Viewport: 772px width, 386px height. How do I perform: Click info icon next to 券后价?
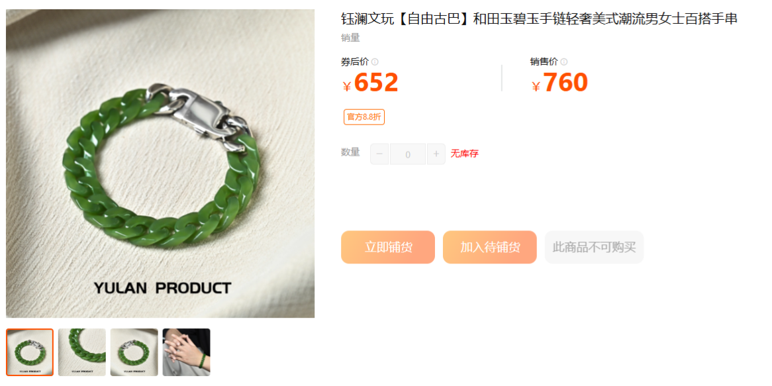point(375,62)
